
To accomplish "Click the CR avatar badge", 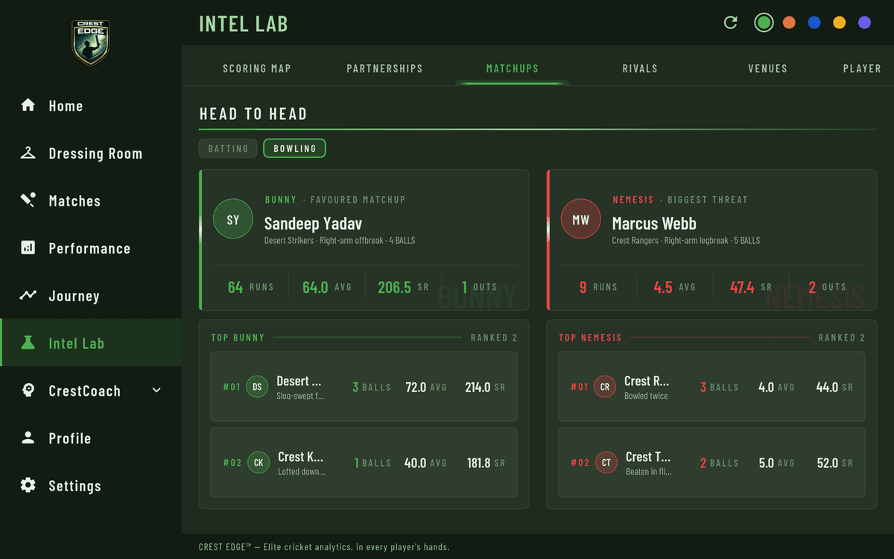I will tap(605, 387).
